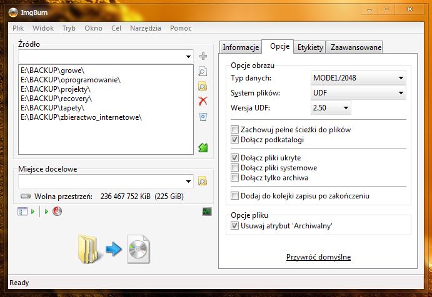Click the browse for folder icon next to source list
This screenshot has width=432, height=297.
coord(203,86)
